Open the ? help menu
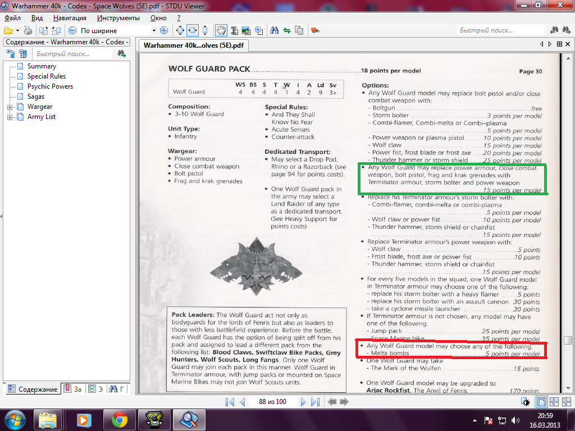575x431 pixels. click(x=179, y=18)
